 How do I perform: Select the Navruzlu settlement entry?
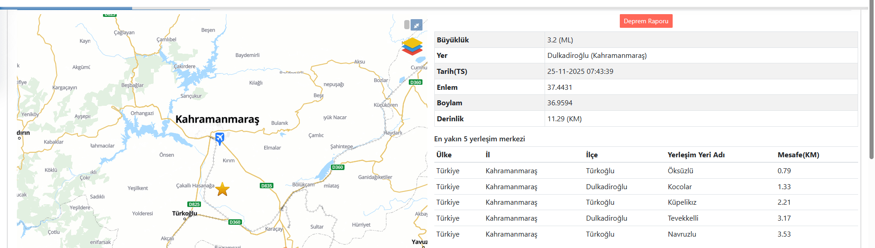tap(682, 234)
